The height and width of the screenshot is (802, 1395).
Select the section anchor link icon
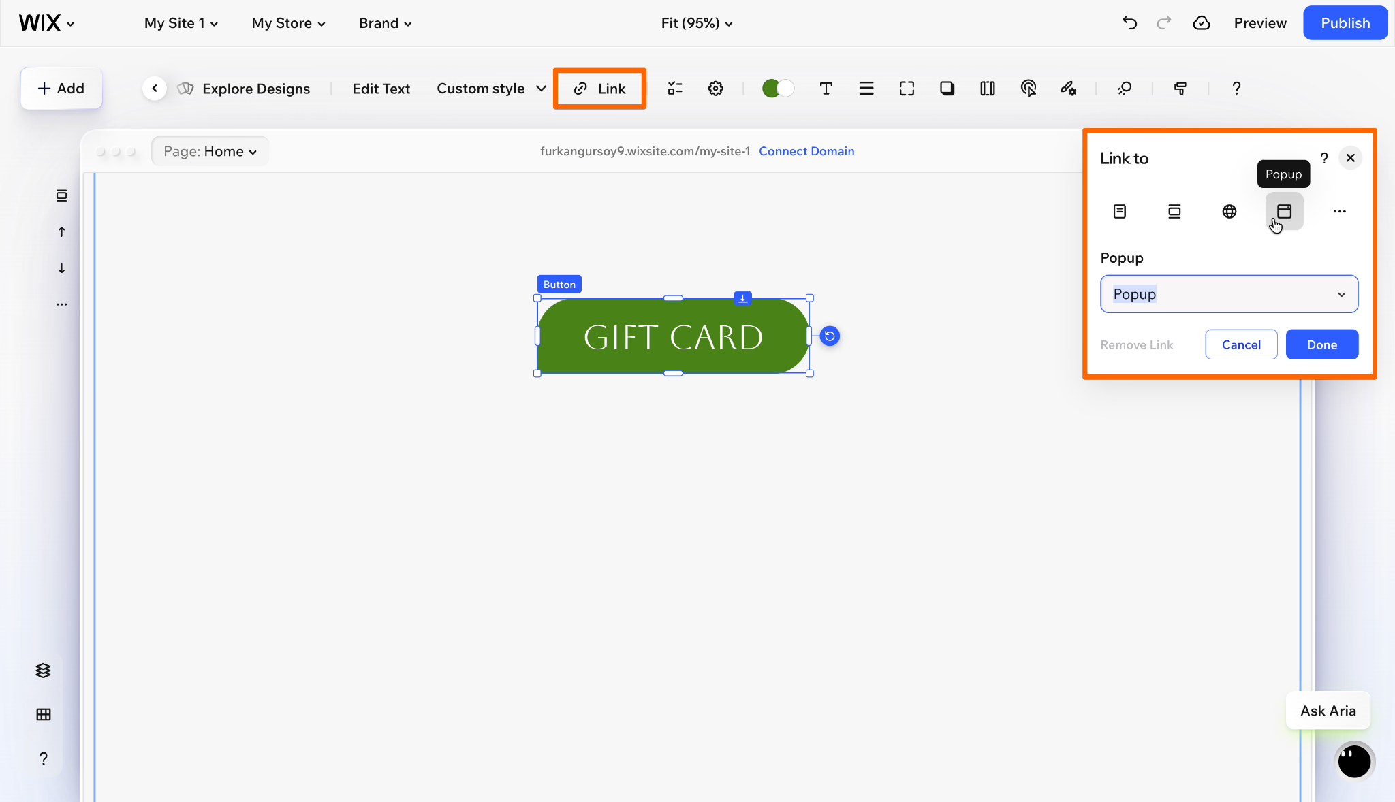[1174, 211]
